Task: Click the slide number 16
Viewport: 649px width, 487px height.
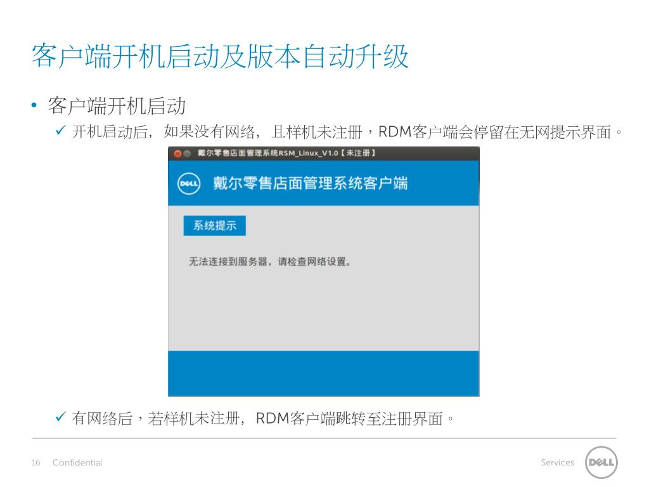Action: 36,462
